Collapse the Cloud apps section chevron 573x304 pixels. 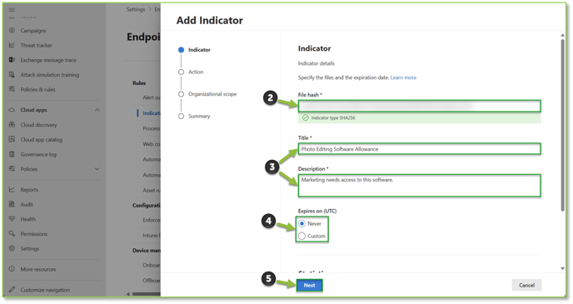pos(97,110)
